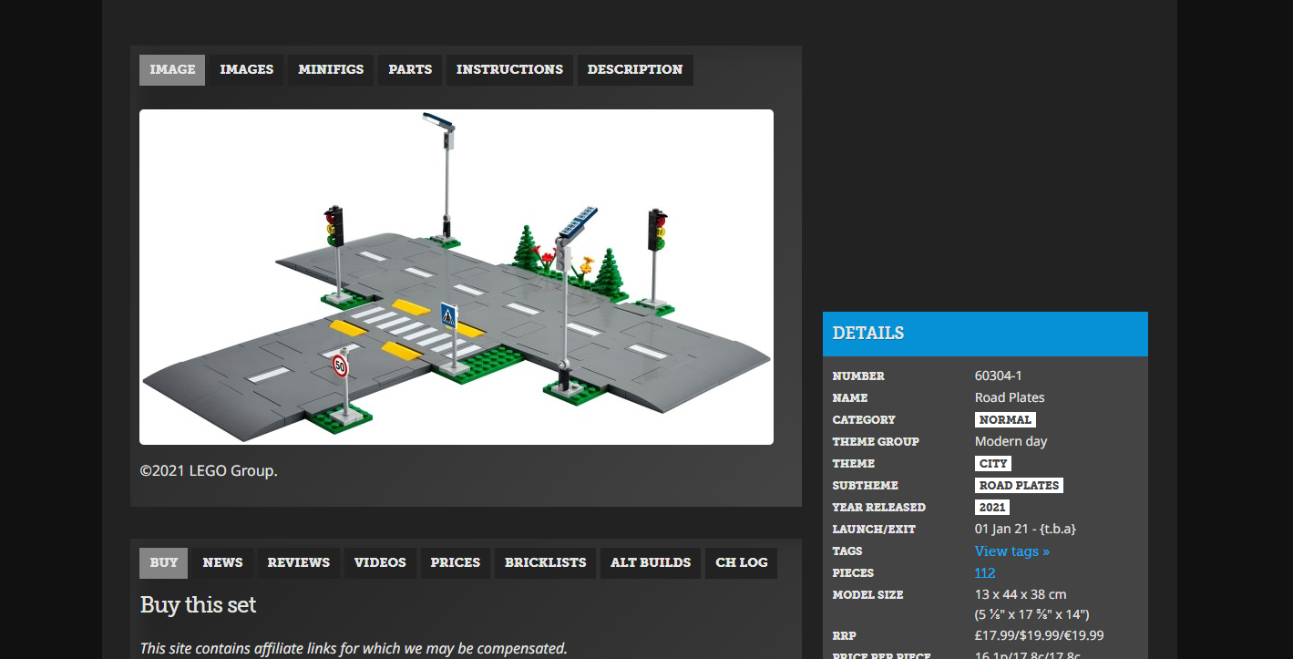This screenshot has height=659, width=1293.
Task: Open the Ch Log tab
Action: point(741,563)
